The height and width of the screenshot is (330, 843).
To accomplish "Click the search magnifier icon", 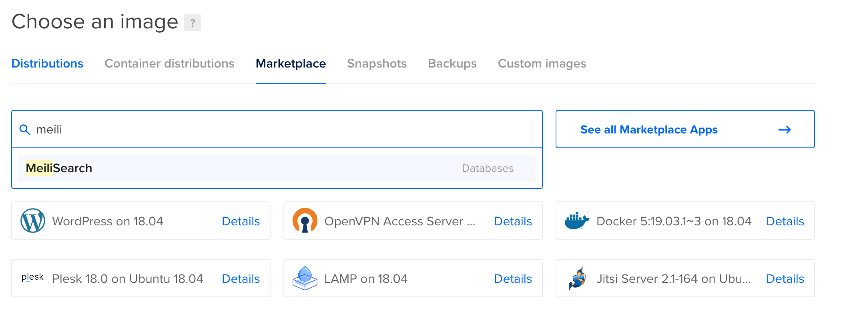I will click(x=25, y=130).
